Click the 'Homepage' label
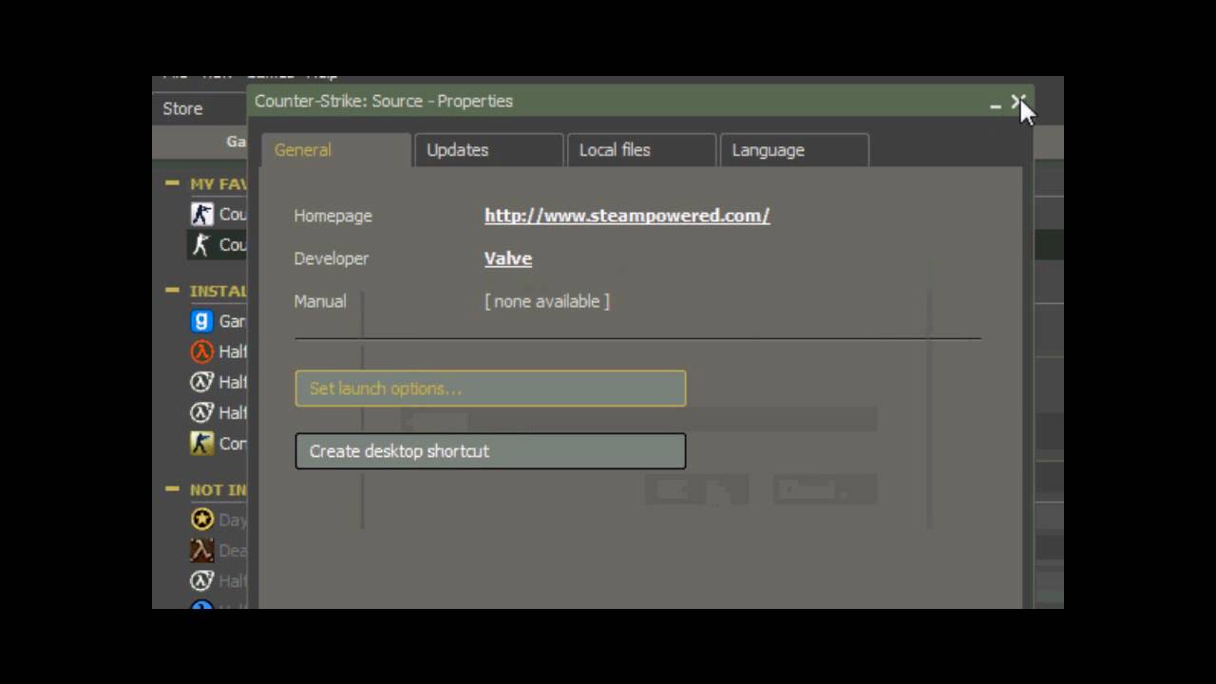 [x=332, y=216]
